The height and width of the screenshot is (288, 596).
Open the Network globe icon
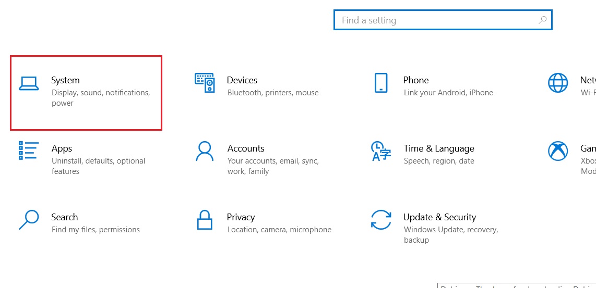click(558, 83)
